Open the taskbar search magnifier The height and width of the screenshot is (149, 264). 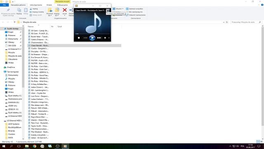coord(11,146)
